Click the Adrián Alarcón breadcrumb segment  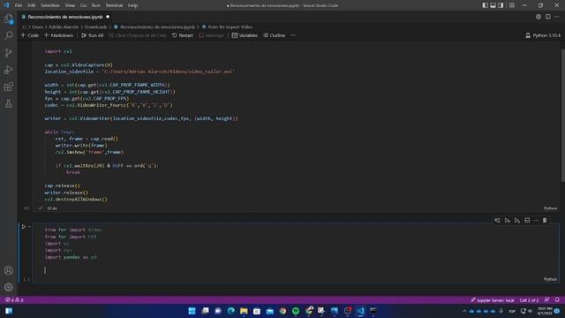[x=64, y=27]
